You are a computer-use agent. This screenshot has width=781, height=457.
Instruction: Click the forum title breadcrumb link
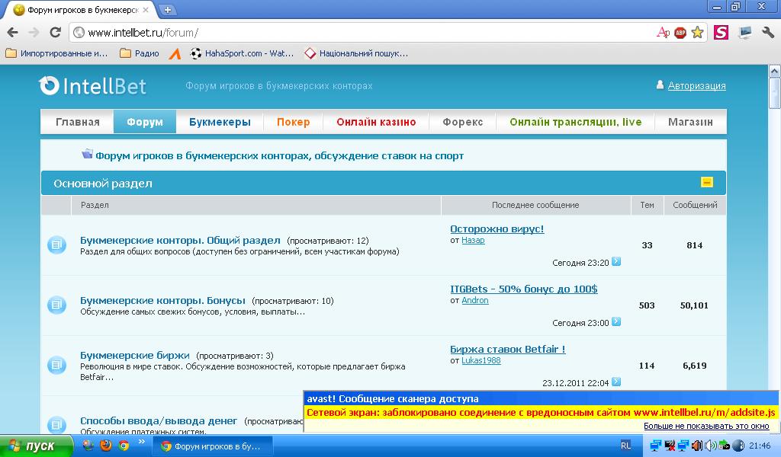click(x=279, y=155)
